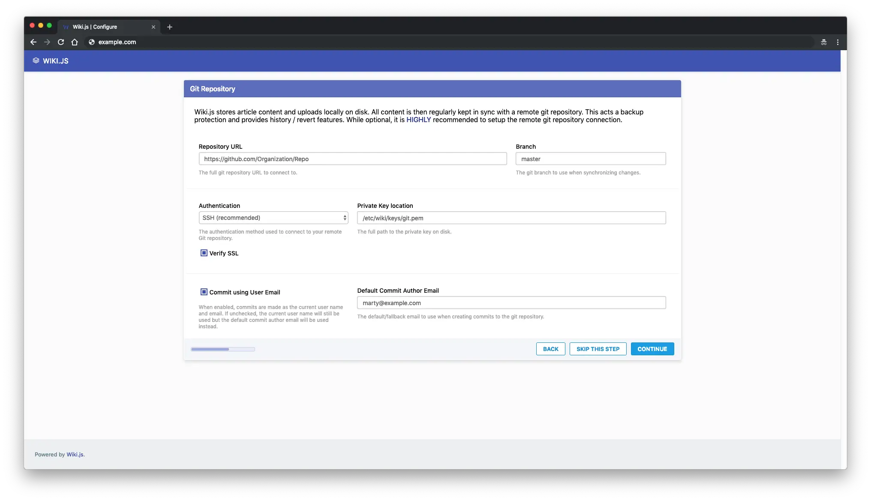This screenshot has width=871, height=501.
Task: Open the incognito profile icon
Action: 824,42
